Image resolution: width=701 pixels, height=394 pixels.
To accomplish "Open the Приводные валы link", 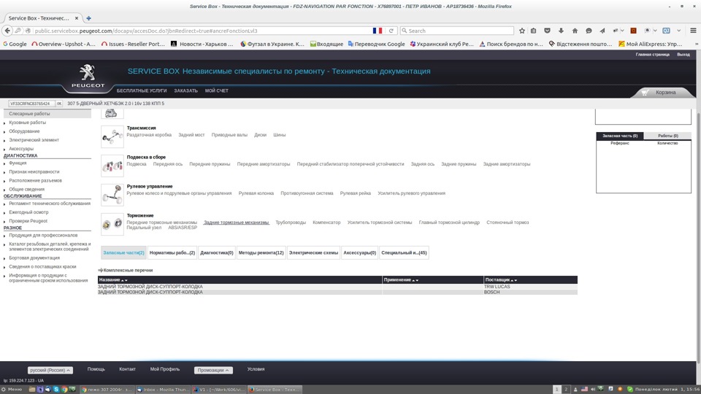I will 229,134.
